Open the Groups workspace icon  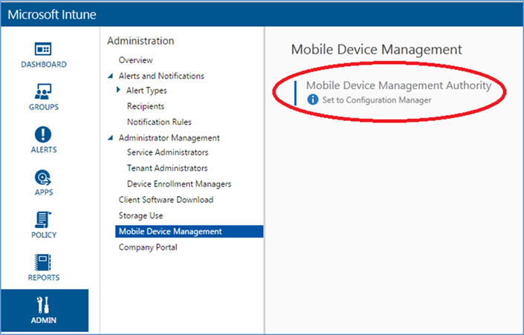[43, 91]
